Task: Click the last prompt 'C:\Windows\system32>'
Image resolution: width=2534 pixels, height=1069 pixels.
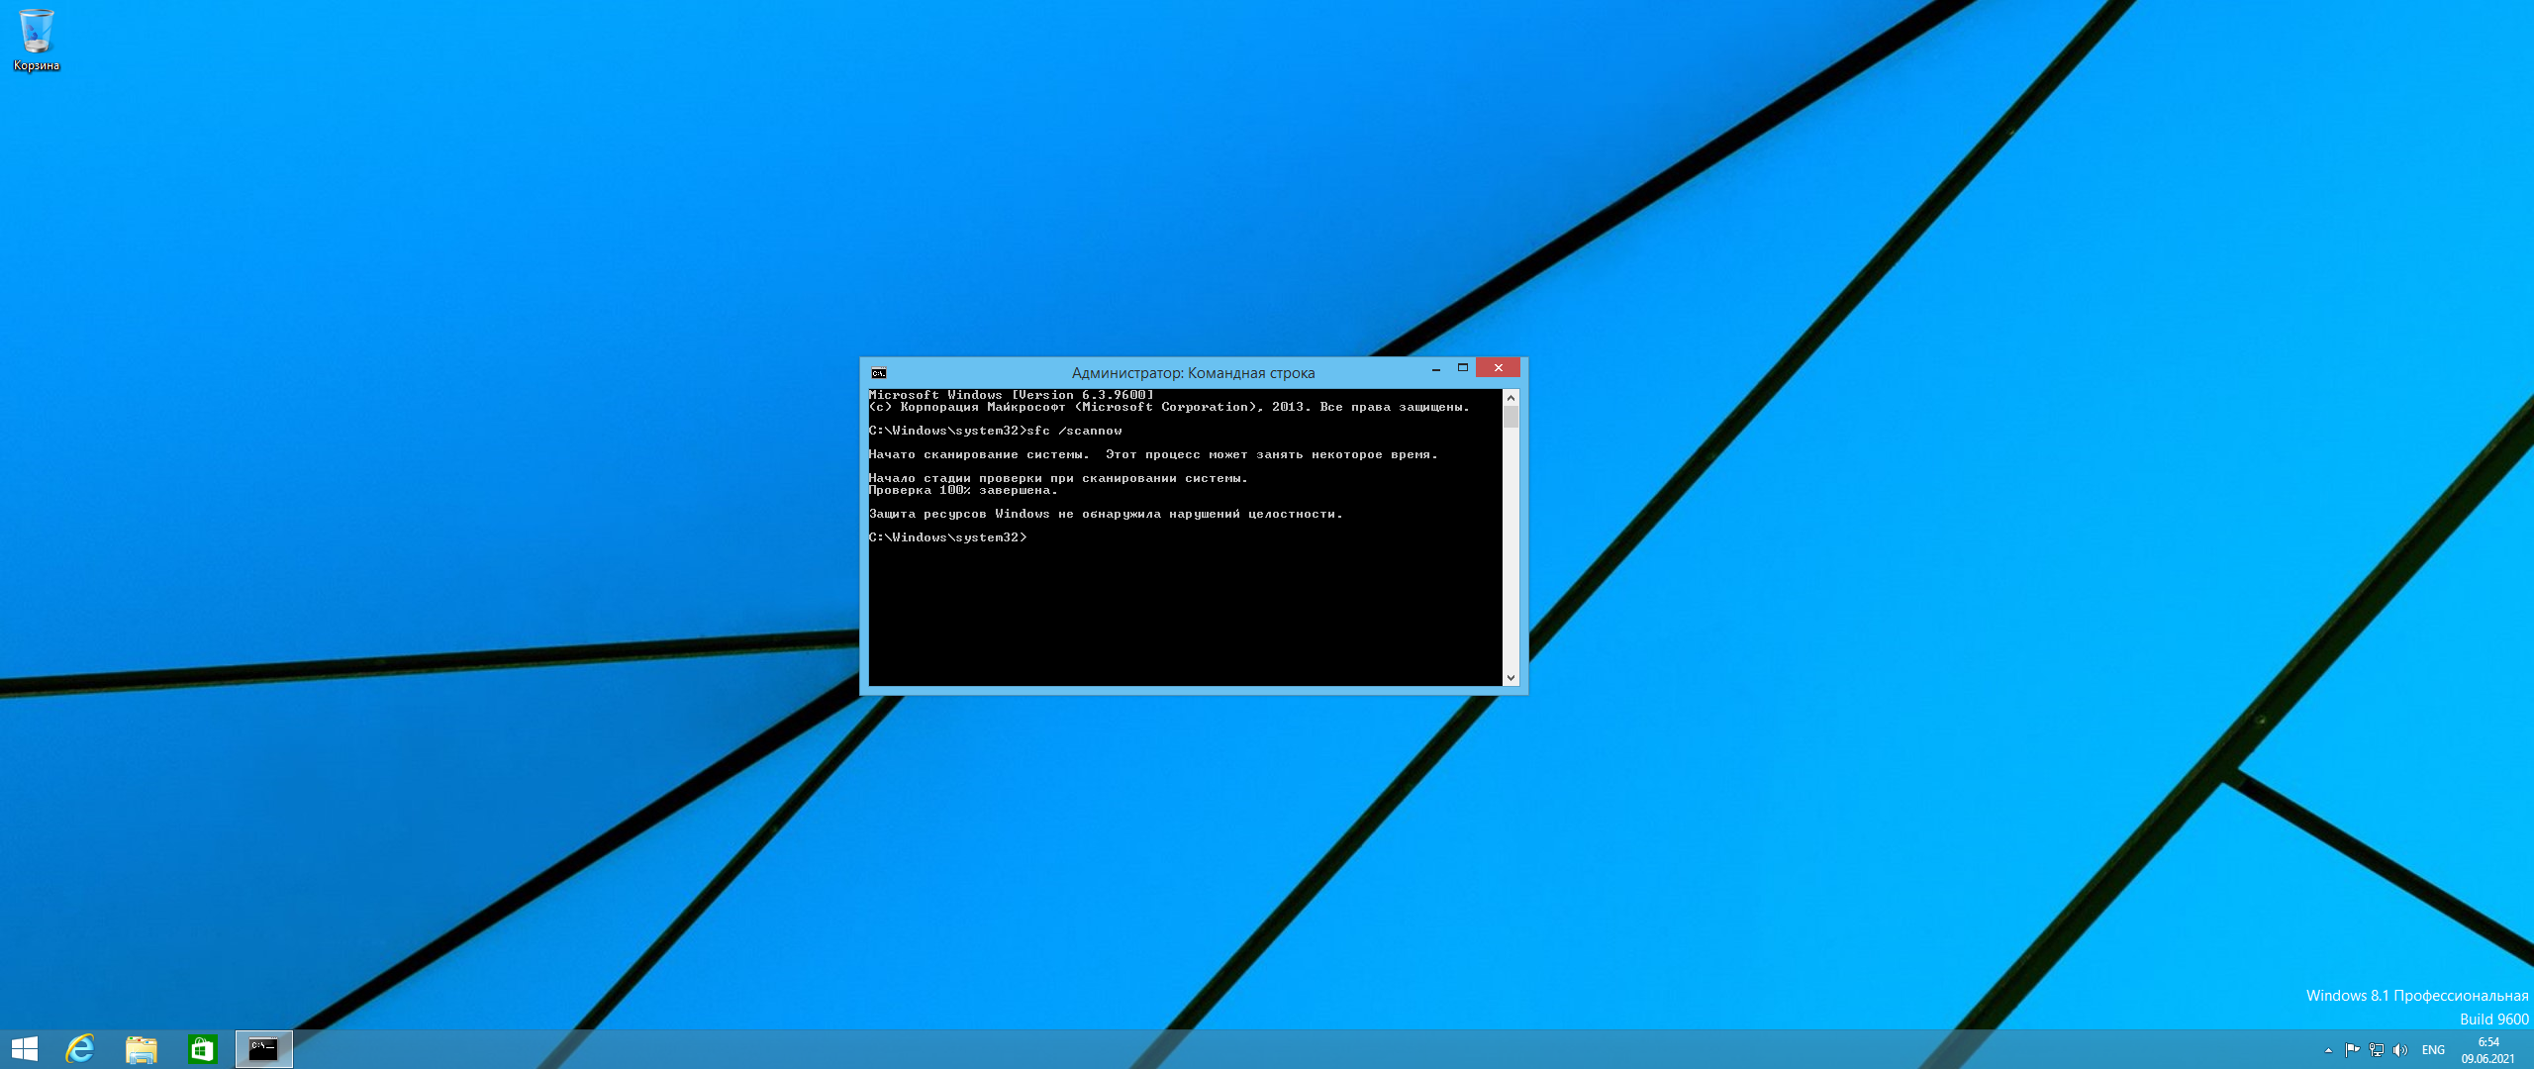Action: click(947, 537)
